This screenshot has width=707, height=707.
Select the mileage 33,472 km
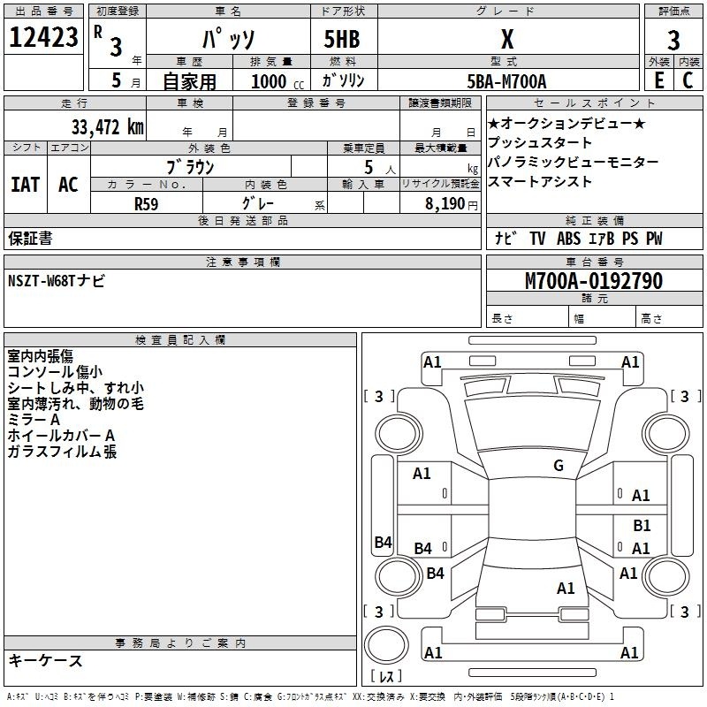point(107,127)
